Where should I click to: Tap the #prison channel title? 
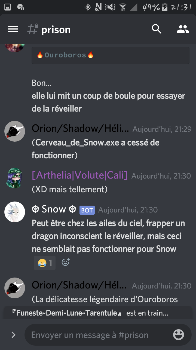[x=56, y=30]
